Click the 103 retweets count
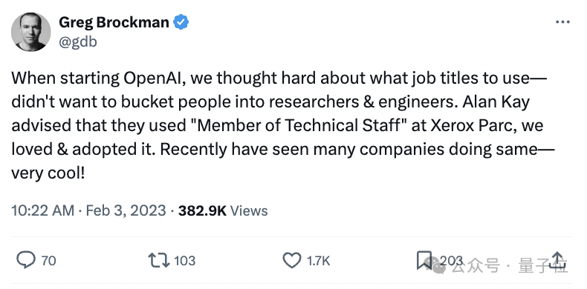Screen dimensions: 587x289 (184, 261)
